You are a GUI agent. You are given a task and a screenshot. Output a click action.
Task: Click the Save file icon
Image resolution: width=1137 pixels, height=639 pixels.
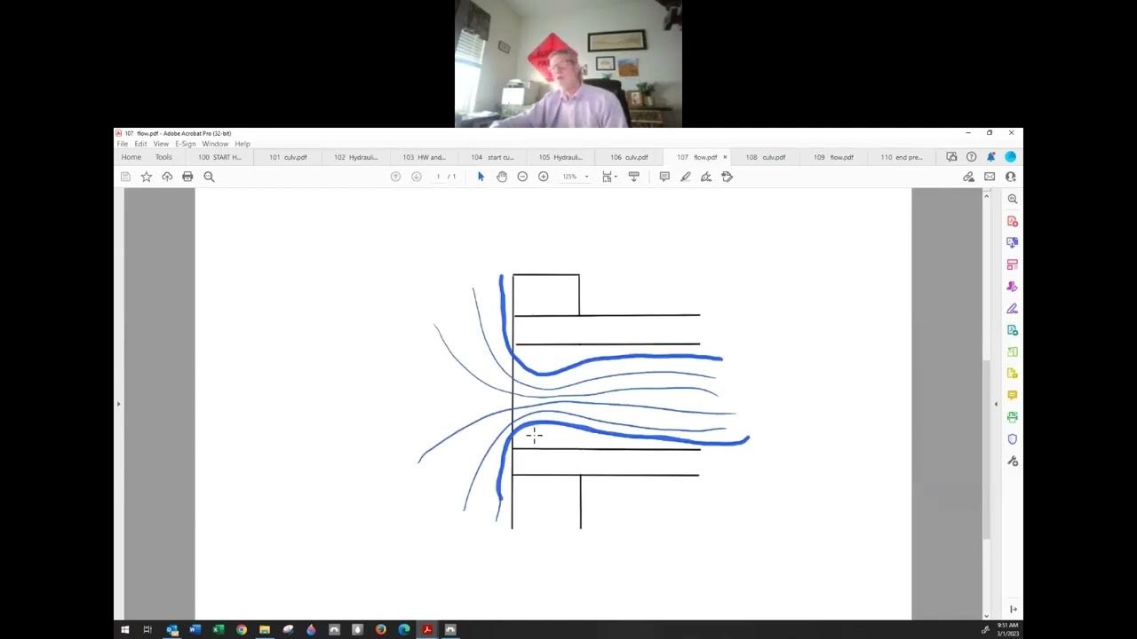125,177
